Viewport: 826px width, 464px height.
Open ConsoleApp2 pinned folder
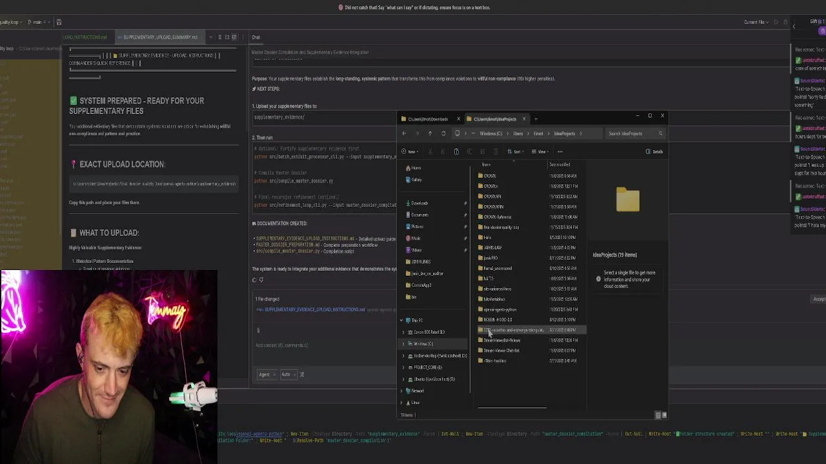pos(421,285)
